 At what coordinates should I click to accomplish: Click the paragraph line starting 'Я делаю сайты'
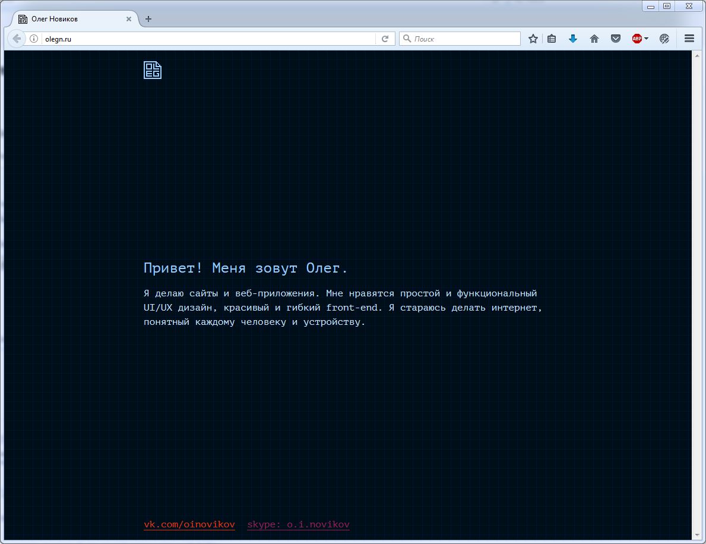click(x=340, y=293)
